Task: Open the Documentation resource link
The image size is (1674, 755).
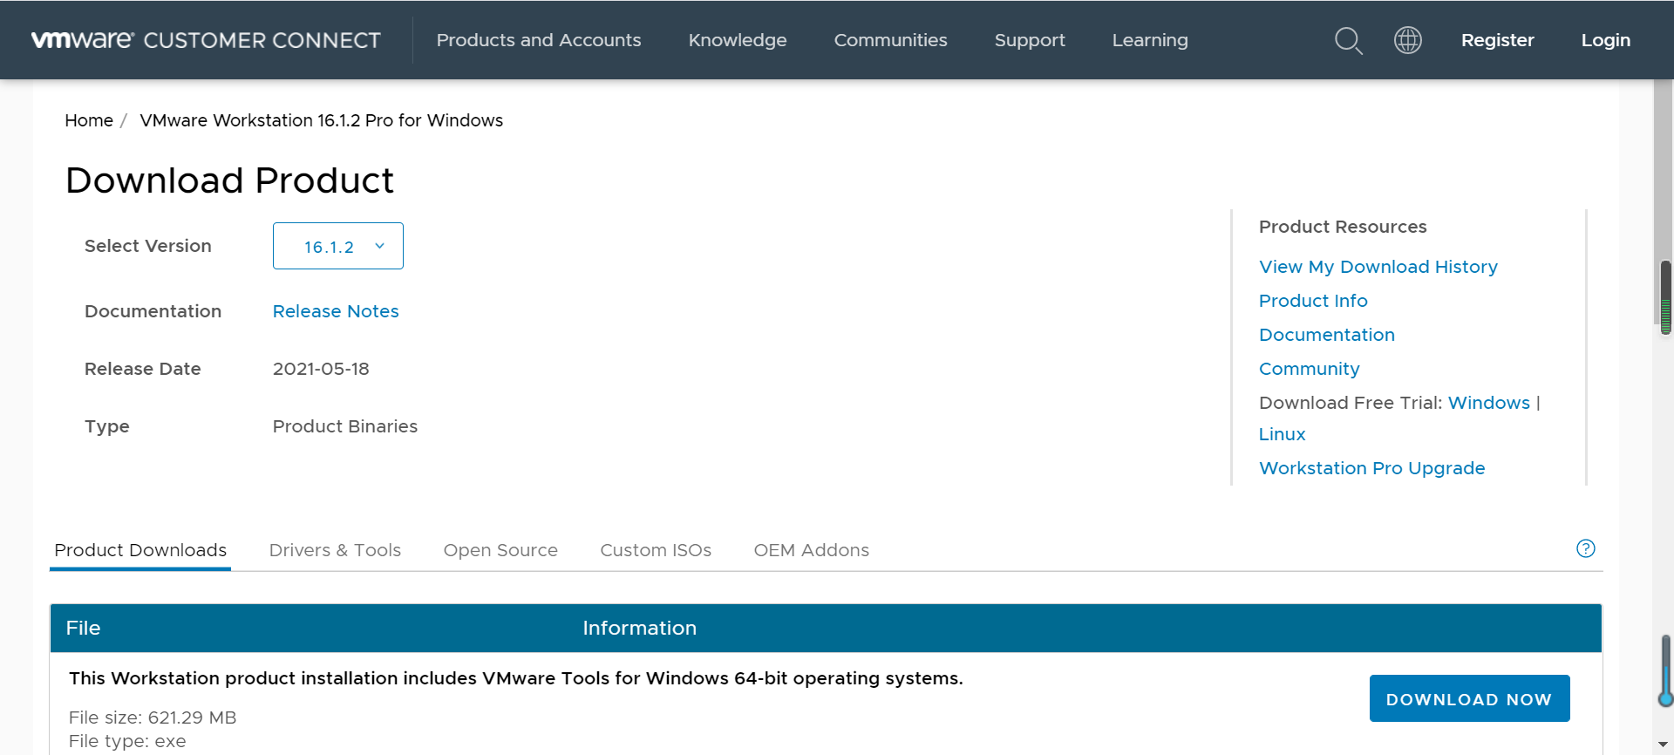Action: coord(1326,335)
